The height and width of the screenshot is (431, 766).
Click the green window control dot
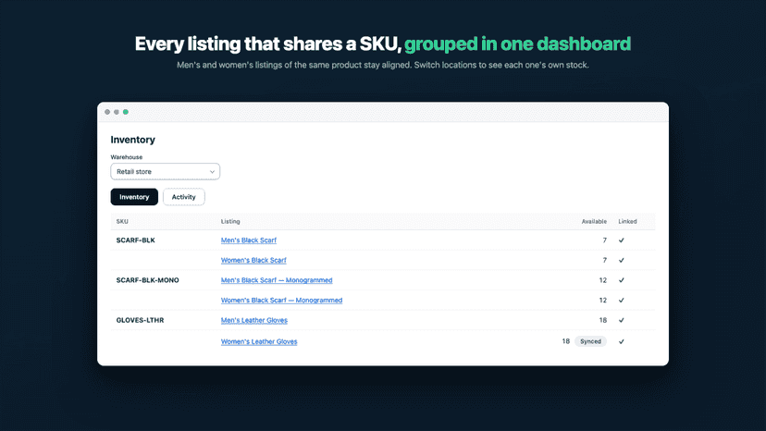coord(126,112)
